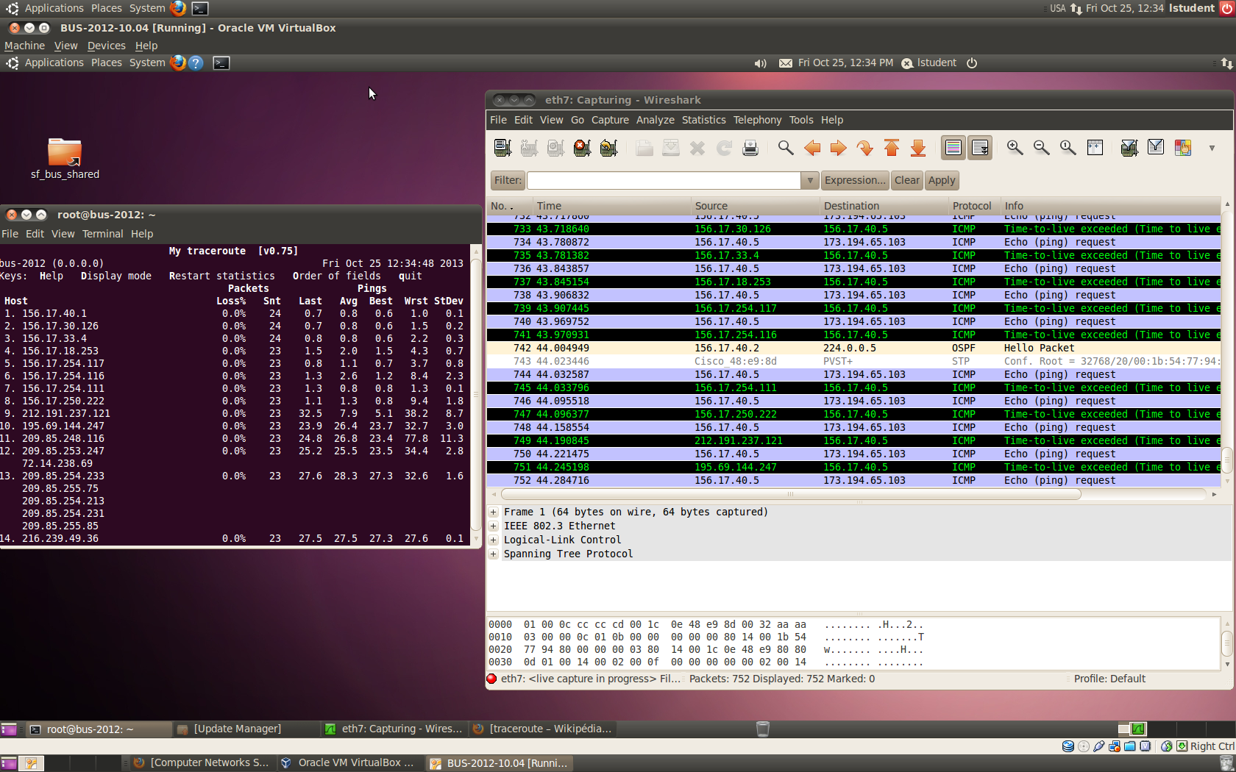The width and height of the screenshot is (1236, 772).
Task: Apply the display filter
Action: coord(941,180)
